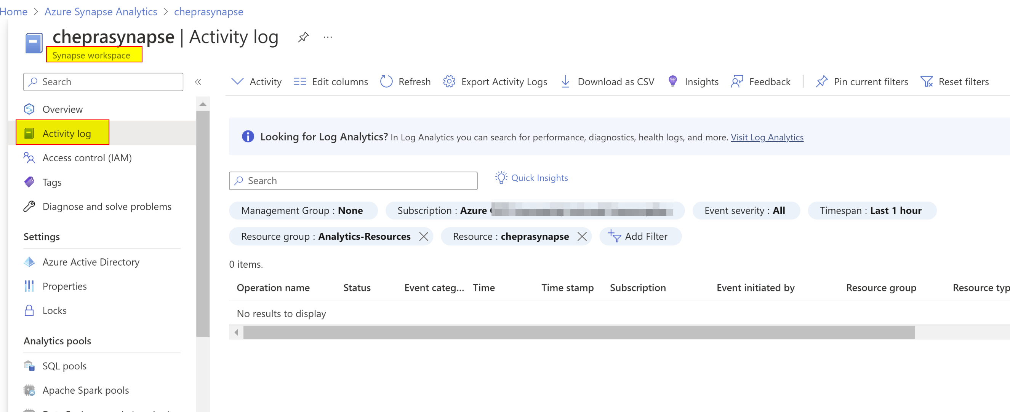The height and width of the screenshot is (412, 1010).
Task: Expand the Activity dropdown in the toolbar
Action: 256,81
